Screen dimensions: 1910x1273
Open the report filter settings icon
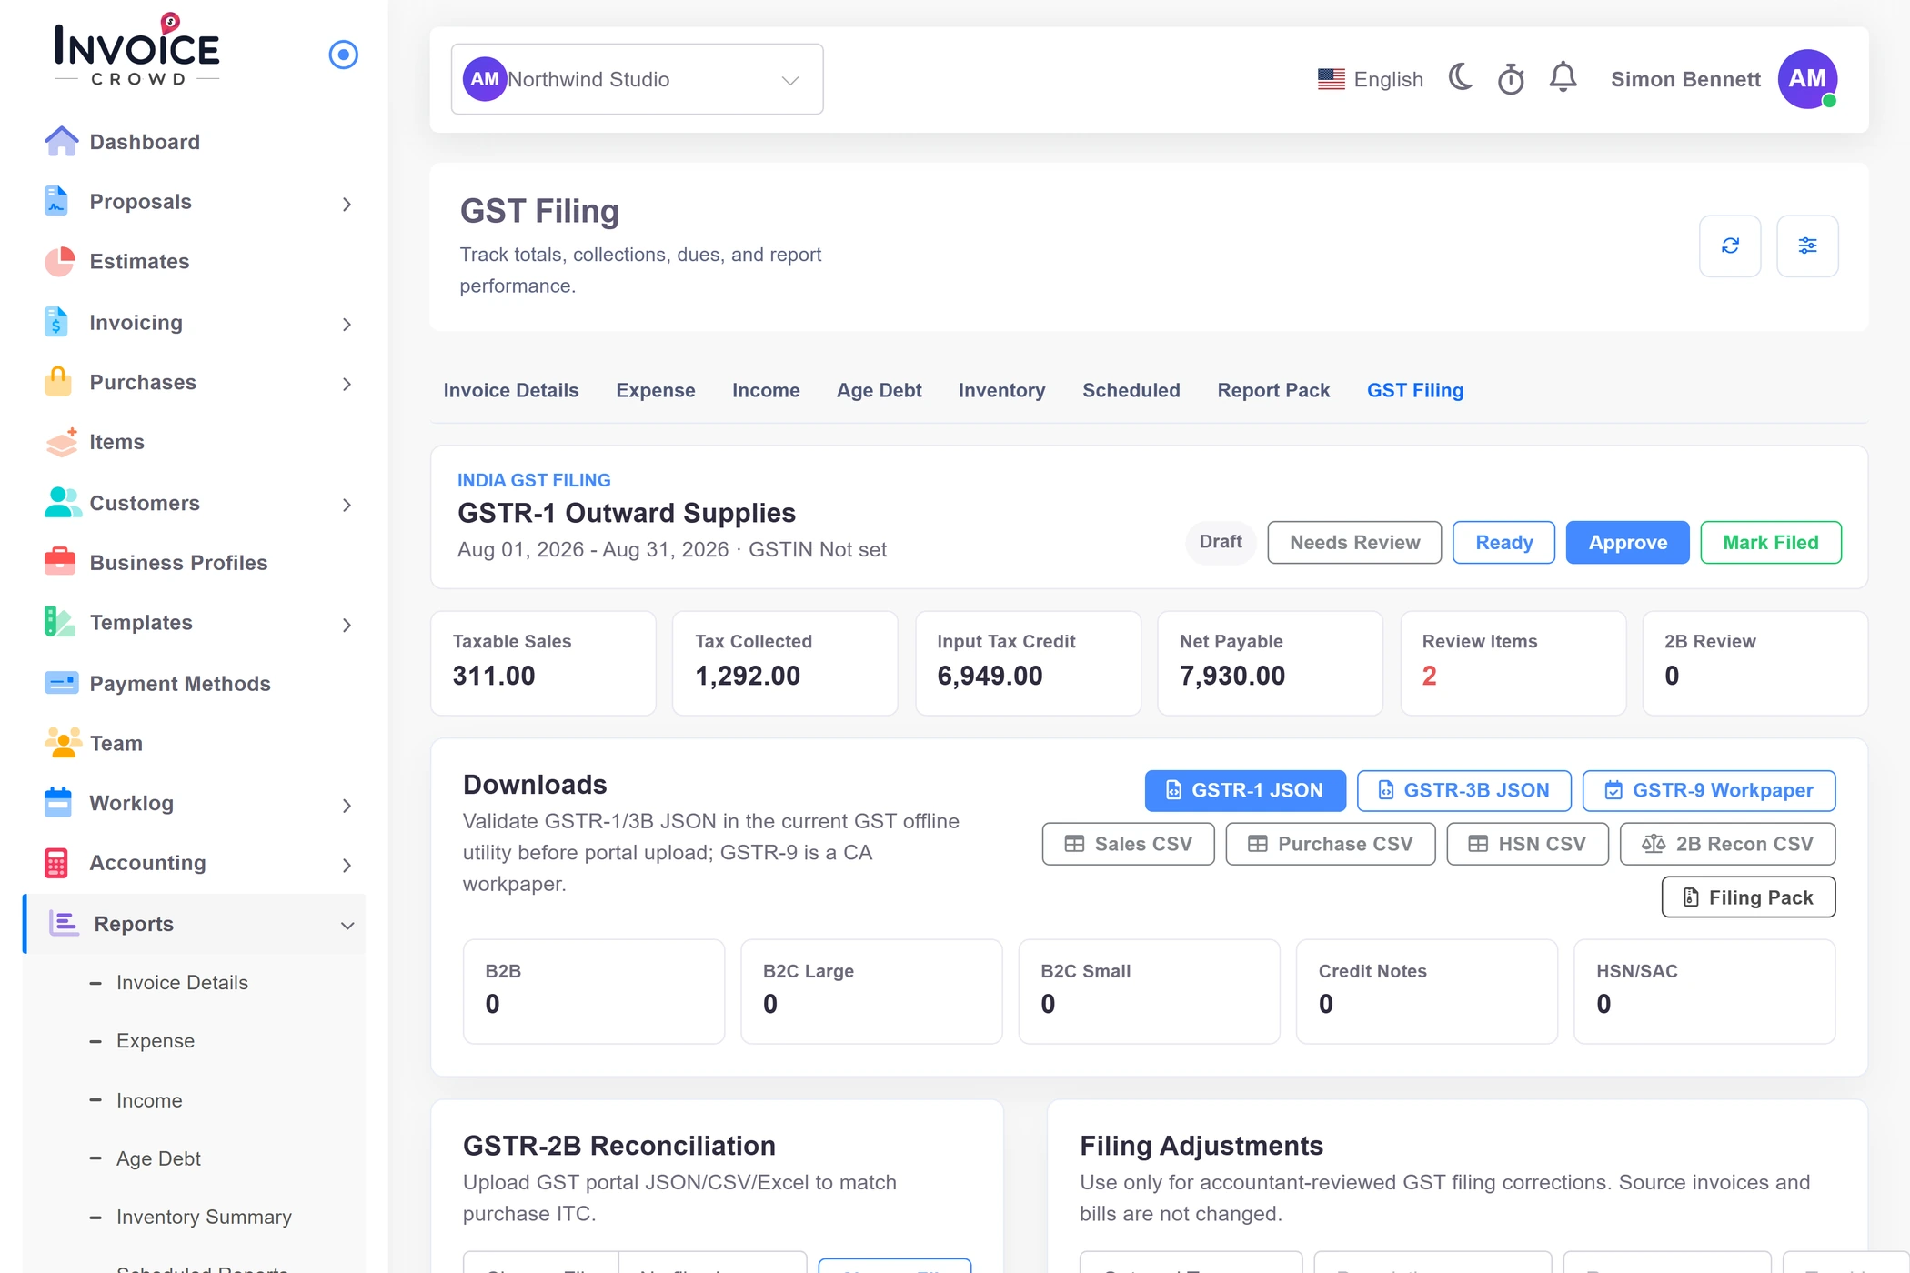[x=1807, y=246]
